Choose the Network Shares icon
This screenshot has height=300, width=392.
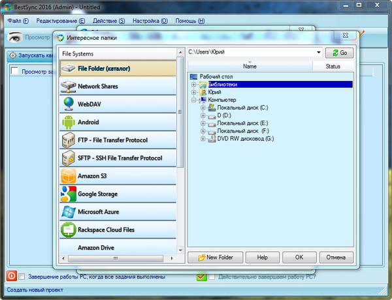(x=68, y=85)
